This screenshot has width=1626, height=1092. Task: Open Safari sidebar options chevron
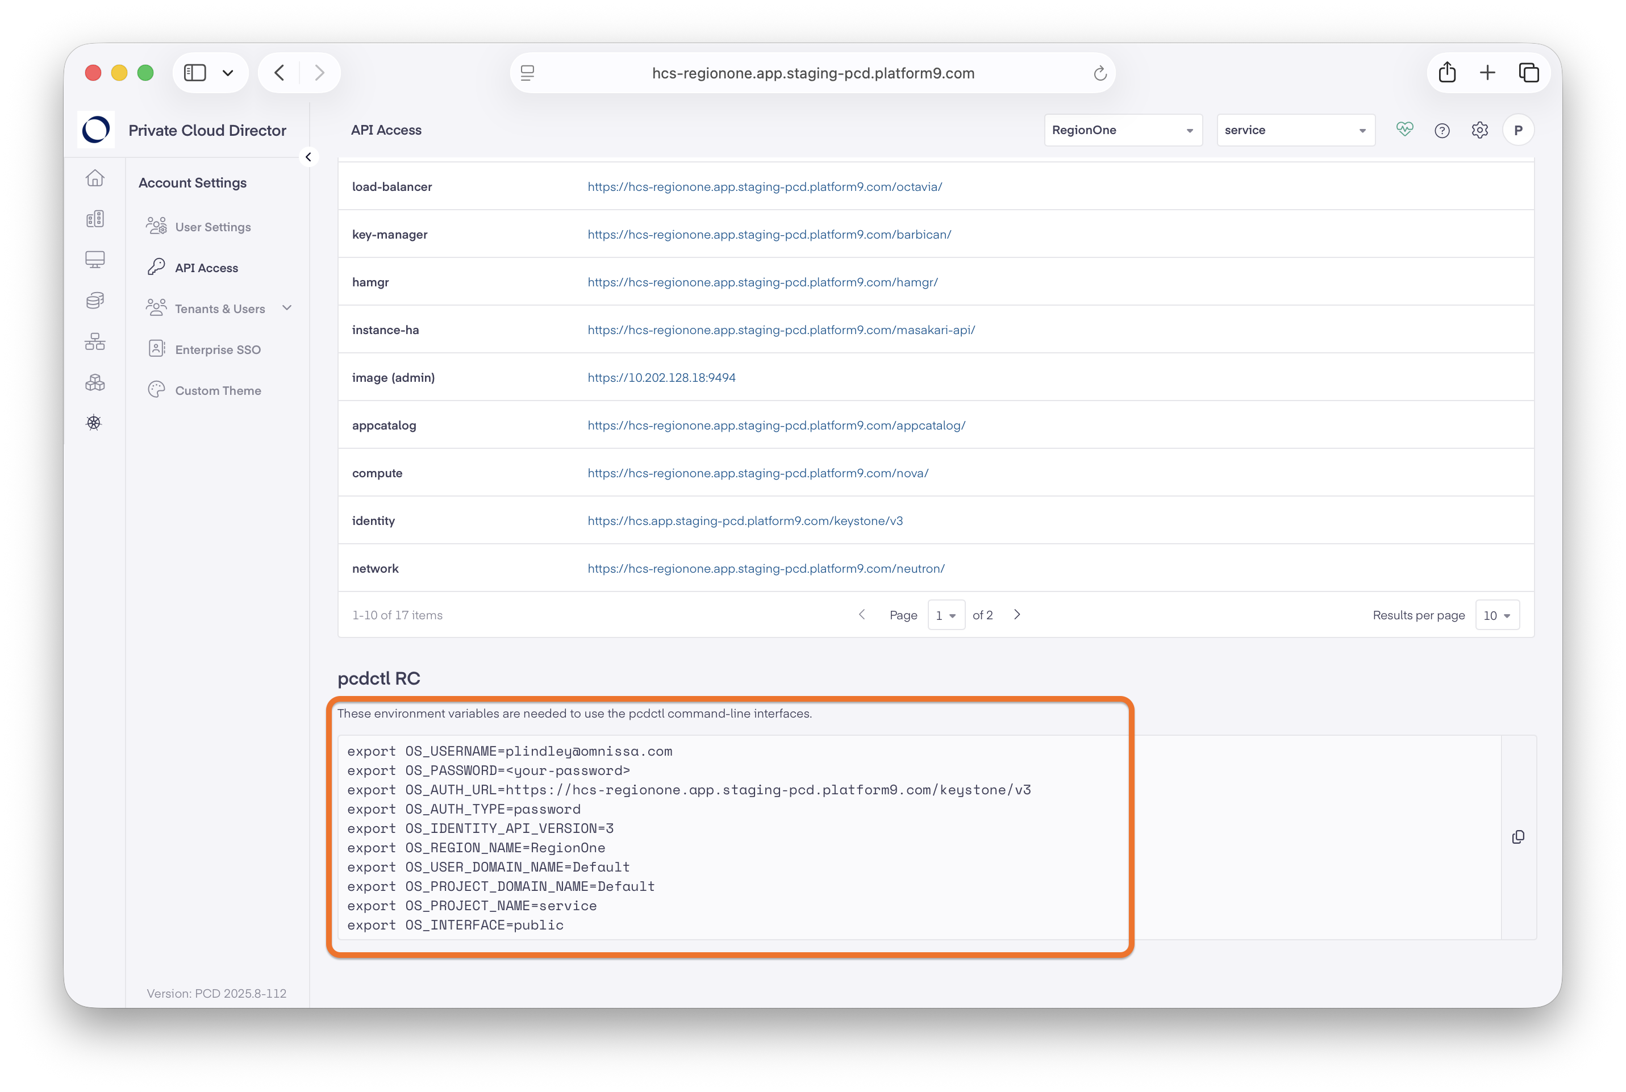(x=228, y=72)
